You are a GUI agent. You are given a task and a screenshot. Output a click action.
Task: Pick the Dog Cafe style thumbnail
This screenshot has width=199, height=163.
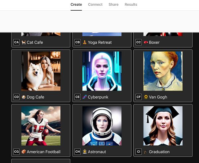pyautogui.click(x=41, y=71)
